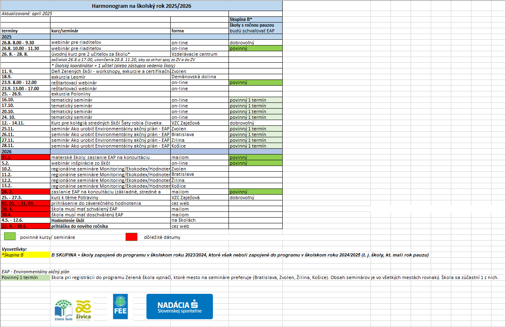Select the red '28. 2.' date cell
Image resolution: width=505 pixels, height=327 pixels.
click(25, 191)
